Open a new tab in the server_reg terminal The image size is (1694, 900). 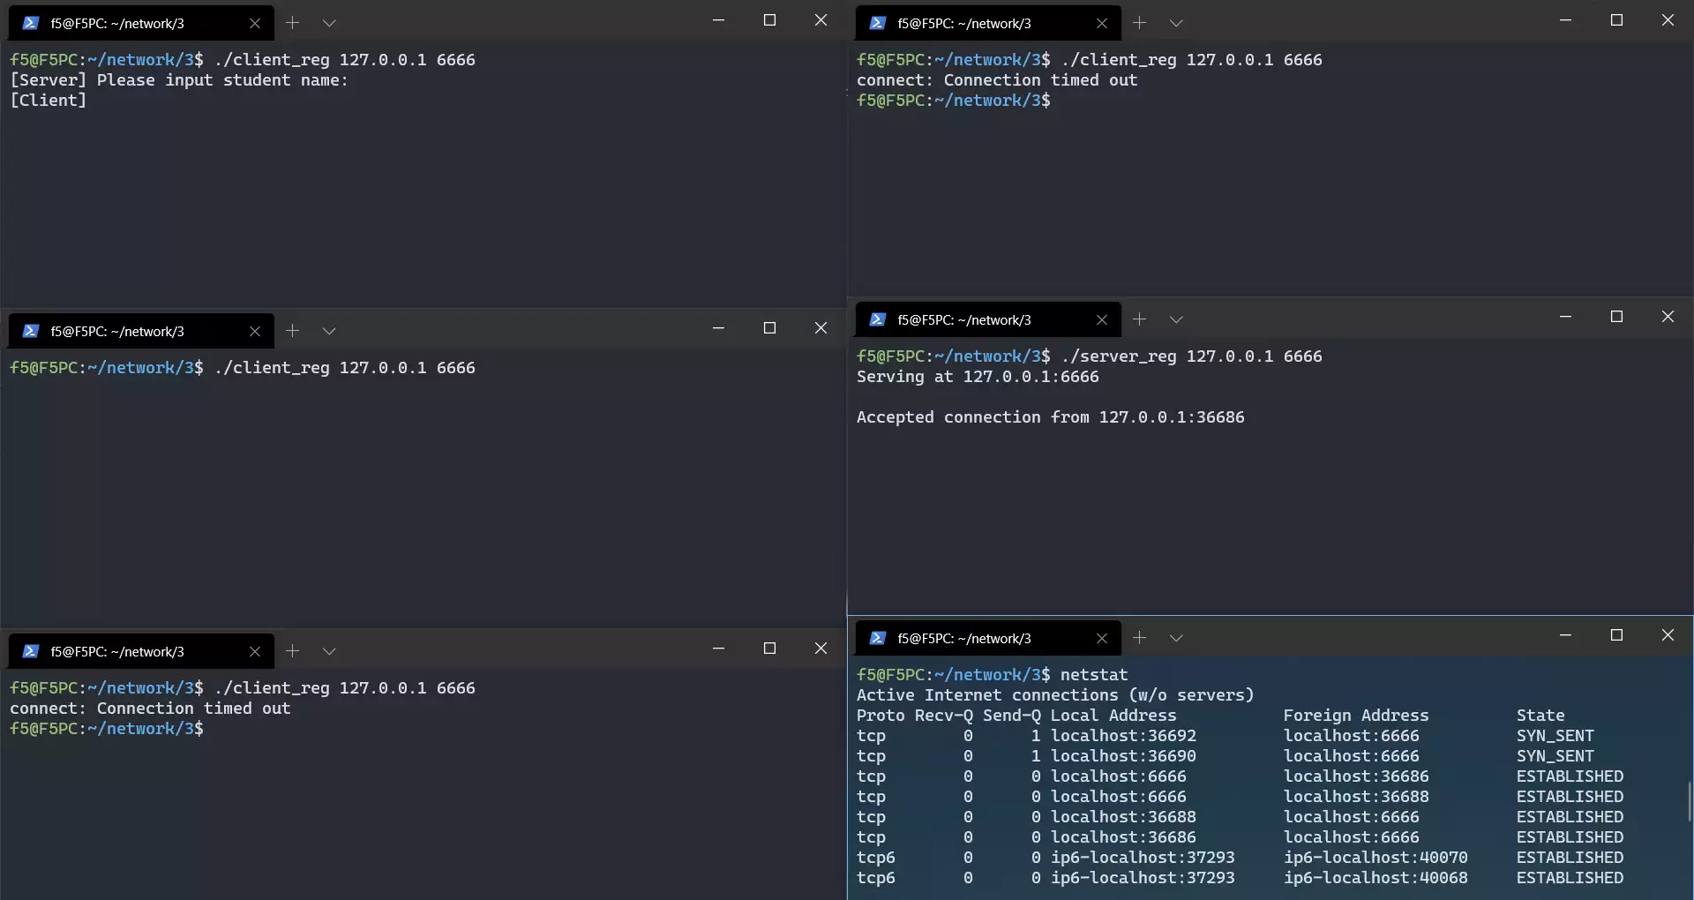[1139, 319]
